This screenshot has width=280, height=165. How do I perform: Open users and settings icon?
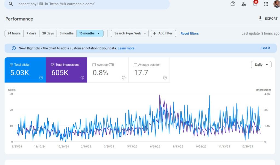coord(244,4)
